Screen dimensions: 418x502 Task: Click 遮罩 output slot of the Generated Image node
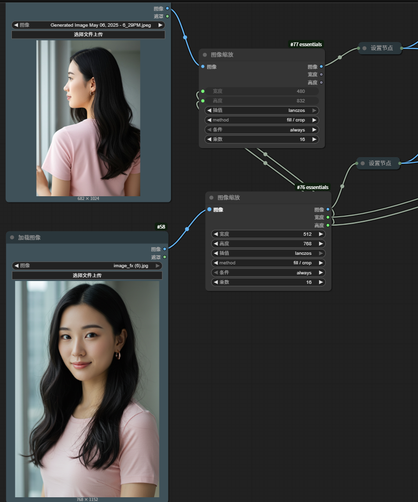[x=168, y=16]
